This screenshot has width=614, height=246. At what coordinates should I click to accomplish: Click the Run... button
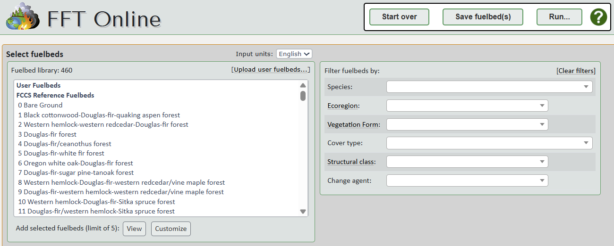click(559, 17)
